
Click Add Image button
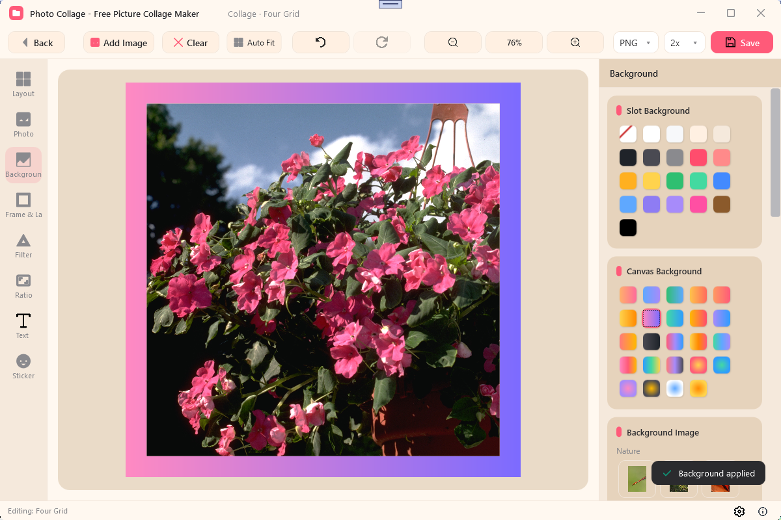click(x=118, y=42)
